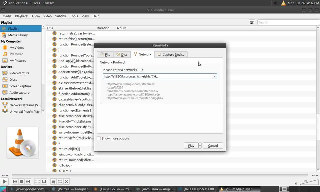Switch to Capture Device tab
The width and height of the screenshot is (320, 192).
coord(171,54)
